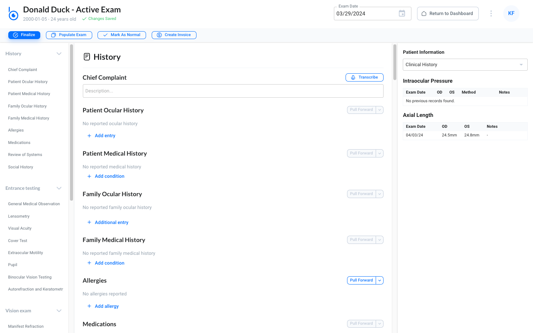The width and height of the screenshot is (533, 333).
Task: Click the 24.8mm OS axial length value
Action: click(x=472, y=135)
